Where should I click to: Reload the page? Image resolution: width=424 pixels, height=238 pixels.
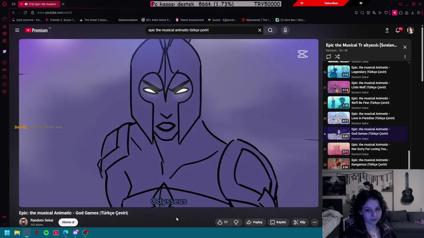coord(25,13)
